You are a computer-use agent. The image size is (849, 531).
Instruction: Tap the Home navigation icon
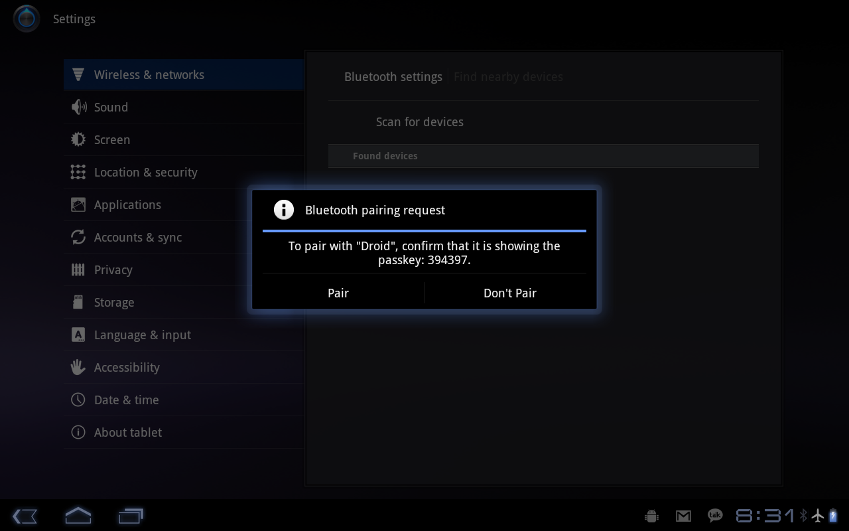point(78,516)
